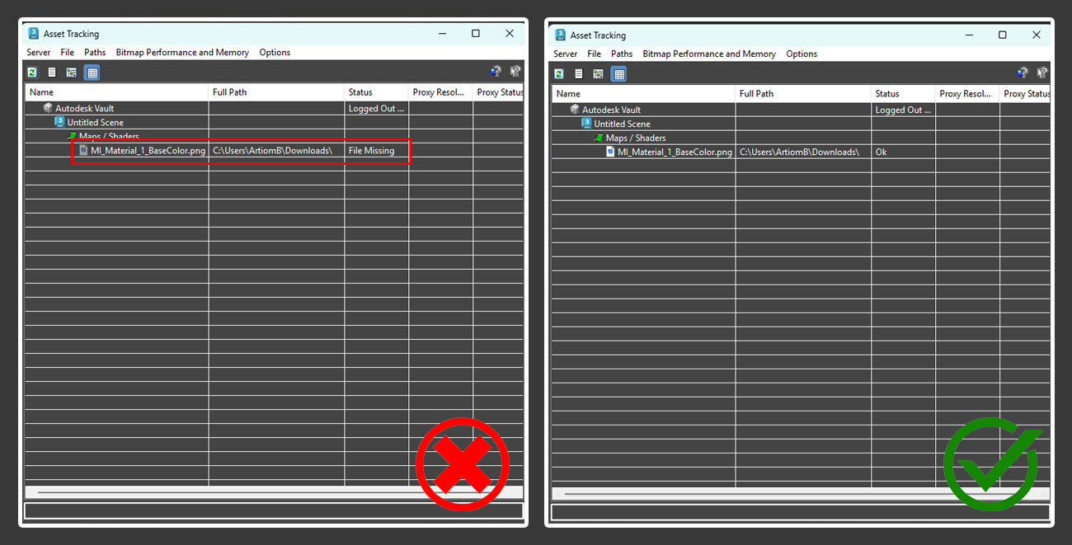1072x545 pixels.
Task: Open Bitmap Performance and Memory menu, right window
Action: tap(708, 54)
